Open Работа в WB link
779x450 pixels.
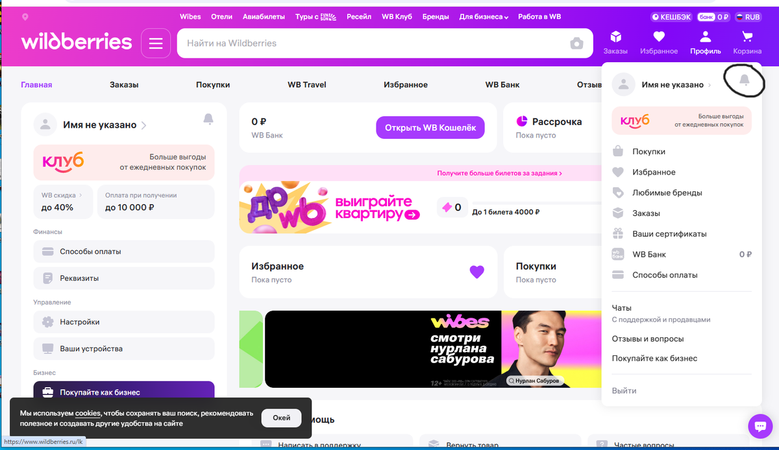click(x=539, y=17)
